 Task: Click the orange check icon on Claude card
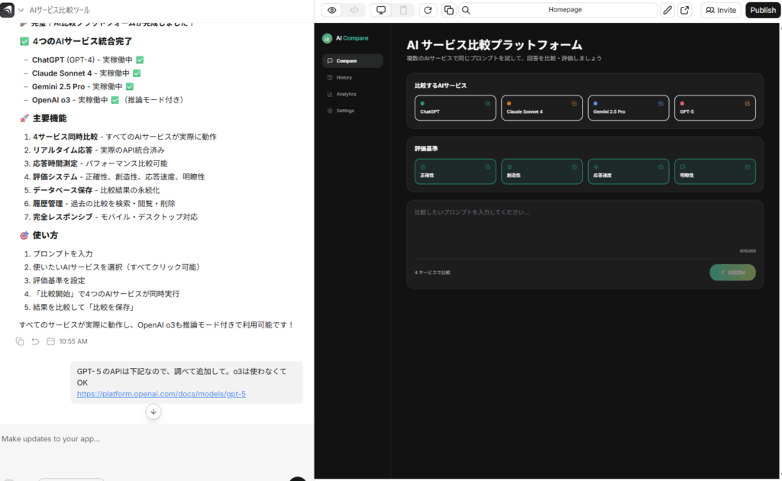(574, 104)
